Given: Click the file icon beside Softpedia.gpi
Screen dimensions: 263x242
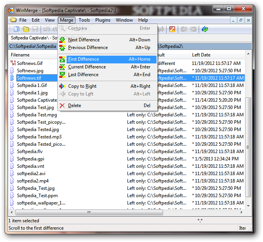Looking at the screenshot, I should click(x=12, y=158).
